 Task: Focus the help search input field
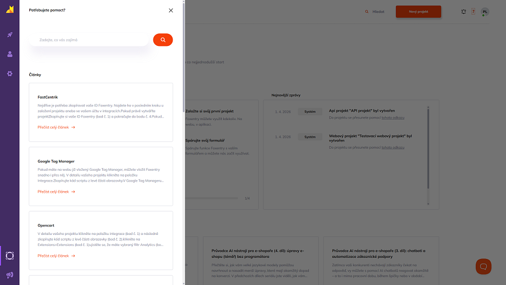click(89, 40)
